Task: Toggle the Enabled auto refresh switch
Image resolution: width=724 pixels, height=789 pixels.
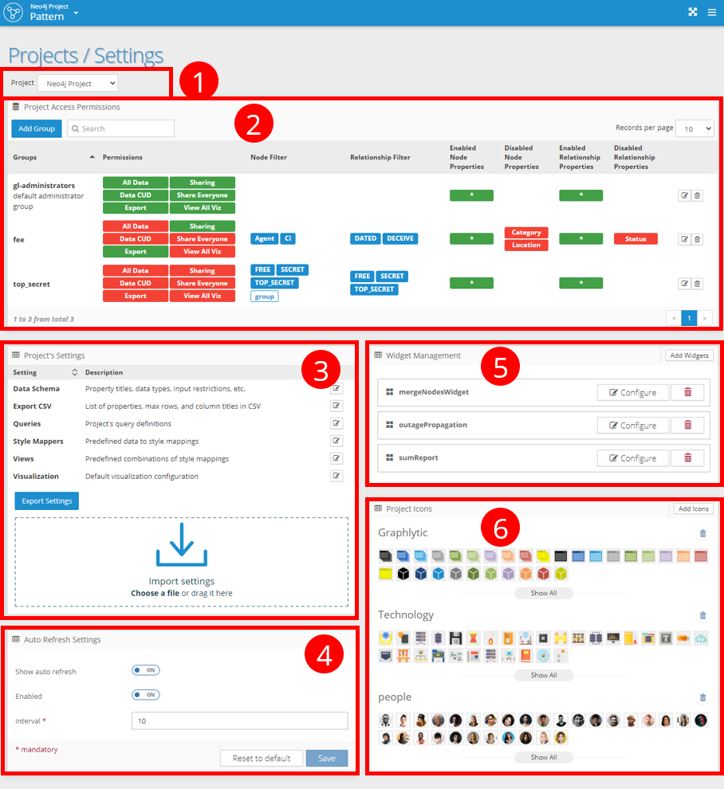Action: [x=146, y=695]
